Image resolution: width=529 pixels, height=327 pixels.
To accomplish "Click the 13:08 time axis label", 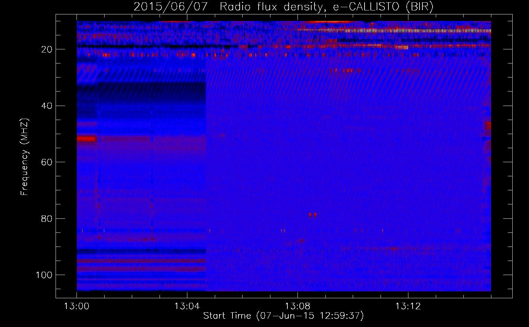I will click(x=298, y=306).
